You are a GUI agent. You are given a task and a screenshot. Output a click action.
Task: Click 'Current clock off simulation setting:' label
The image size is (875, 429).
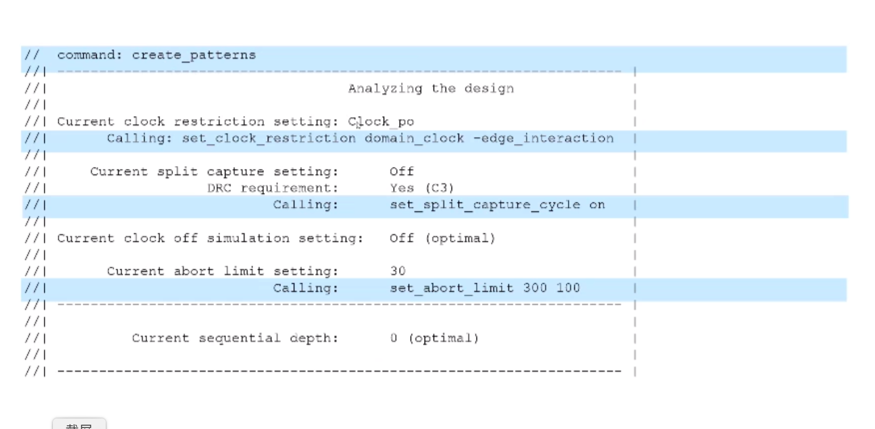tap(210, 238)
